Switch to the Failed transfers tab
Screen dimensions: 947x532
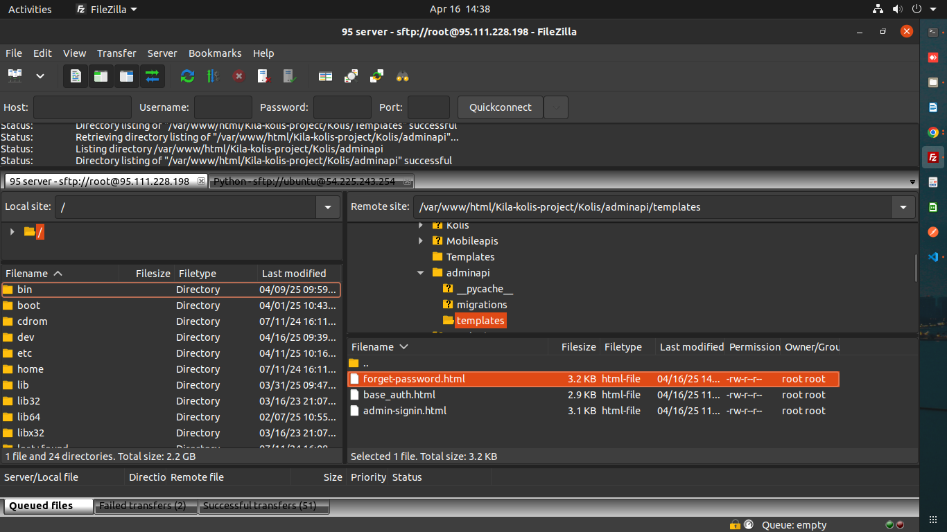click(x=143, y=506)
